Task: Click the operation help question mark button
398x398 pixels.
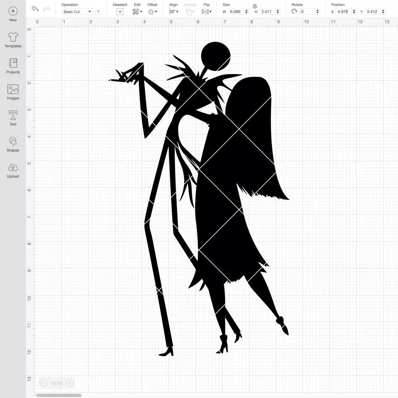Action: (98, 12)
